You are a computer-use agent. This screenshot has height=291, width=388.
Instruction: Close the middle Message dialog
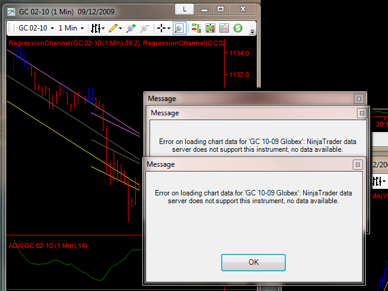tap(362, 114)
